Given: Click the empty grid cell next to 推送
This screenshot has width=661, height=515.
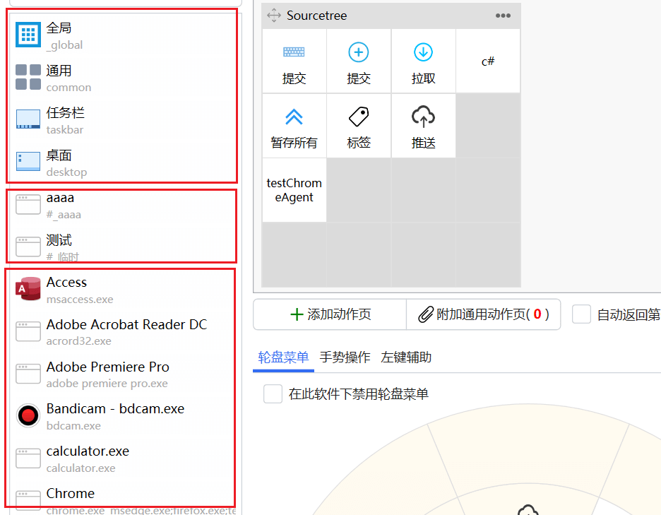Looking at the screenshot, I should click(x=488, y=126).
